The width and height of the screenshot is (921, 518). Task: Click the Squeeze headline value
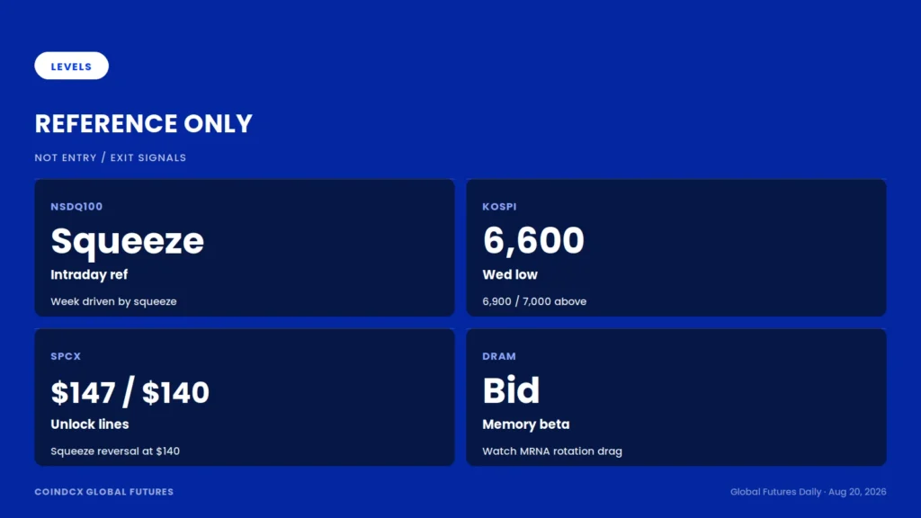[x=127, y=241]
